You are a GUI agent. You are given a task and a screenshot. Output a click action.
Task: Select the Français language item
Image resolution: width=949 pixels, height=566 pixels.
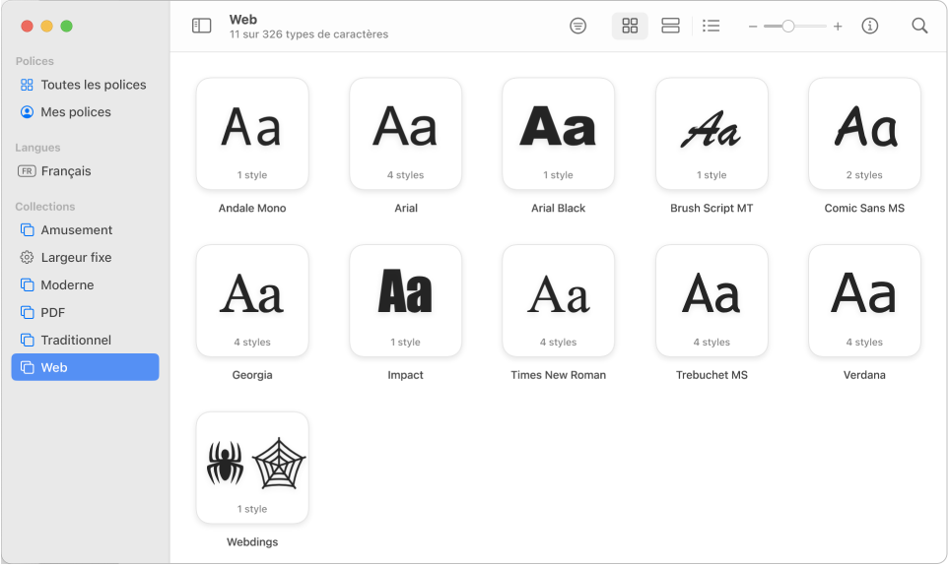[65, 171]
